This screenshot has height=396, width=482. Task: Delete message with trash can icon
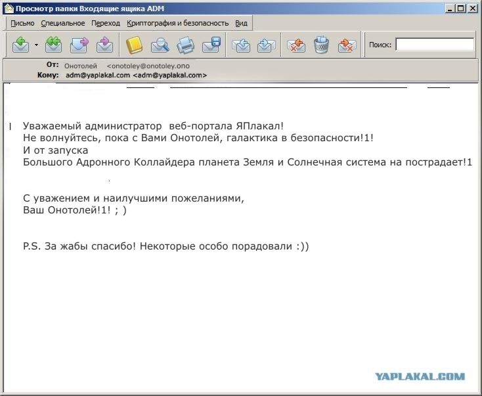pos(322,45)
